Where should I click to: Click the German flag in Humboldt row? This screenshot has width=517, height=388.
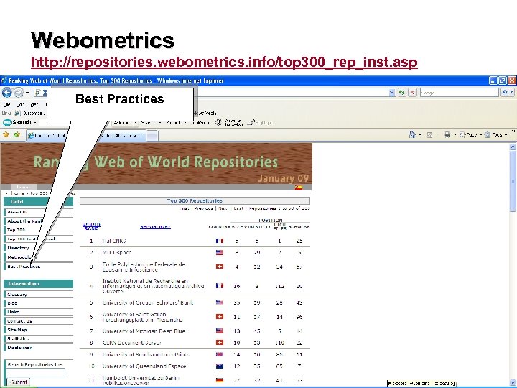pos(220,380)
